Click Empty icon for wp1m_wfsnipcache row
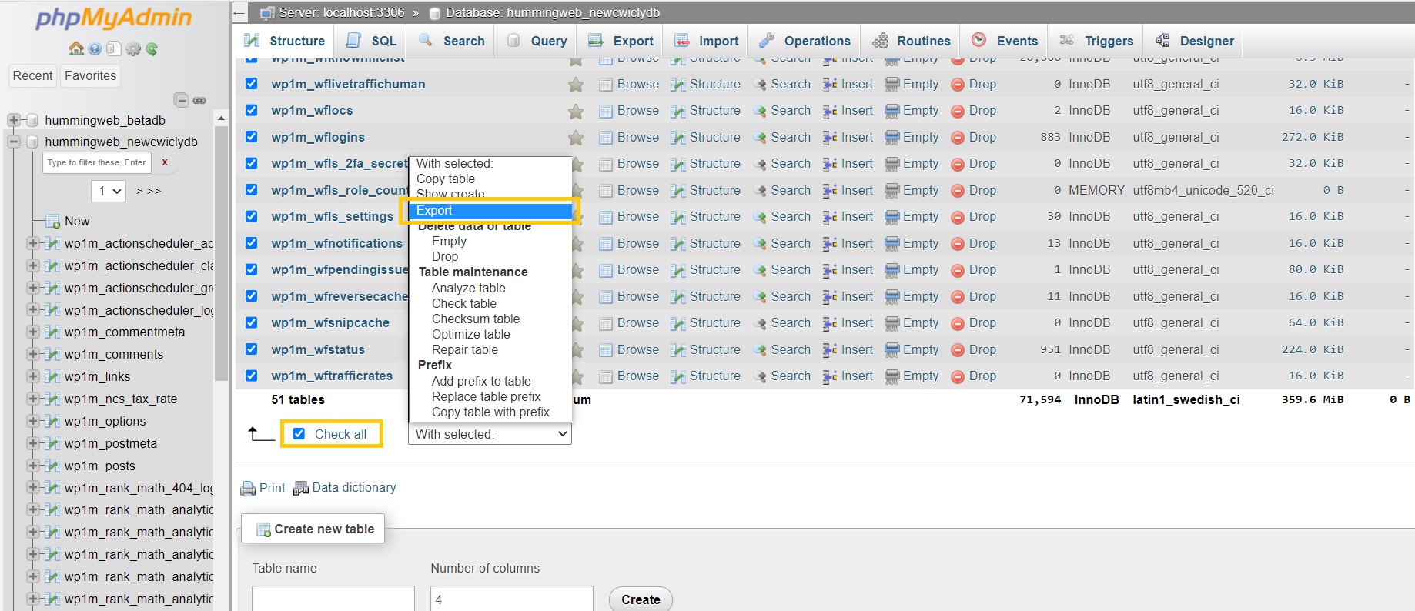This screenshot has width=1415, height=611. point(891,323)
